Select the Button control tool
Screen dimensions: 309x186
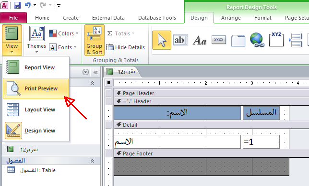(x=219, y=40)
